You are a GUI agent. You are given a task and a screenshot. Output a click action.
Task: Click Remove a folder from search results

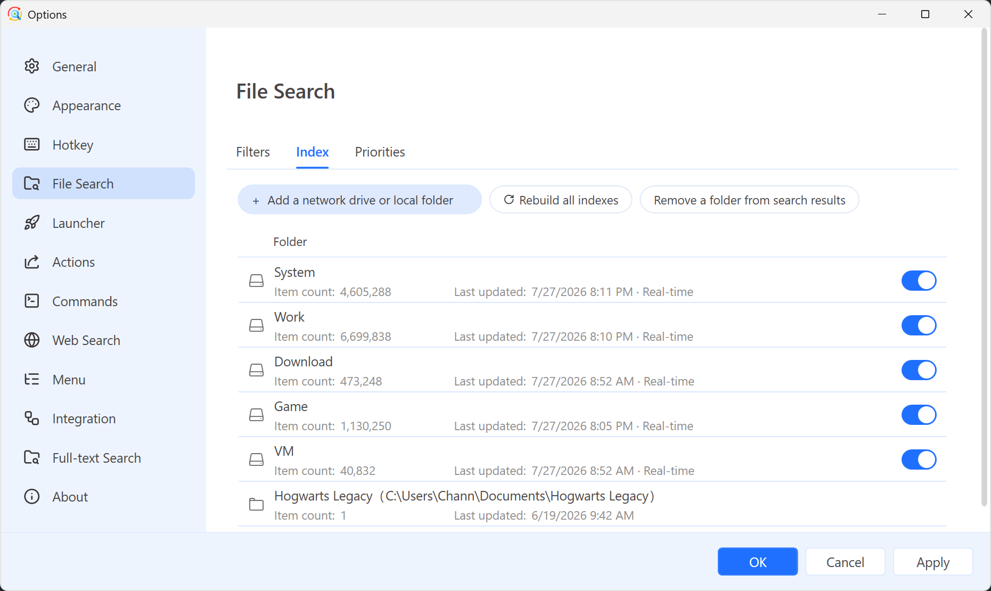tap(749, 200)
